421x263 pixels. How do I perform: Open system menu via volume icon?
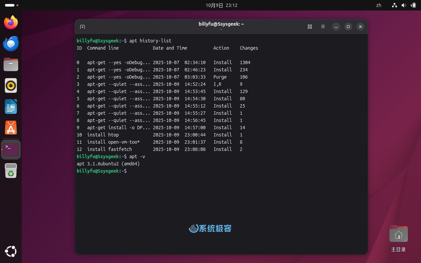click(404, 5)
